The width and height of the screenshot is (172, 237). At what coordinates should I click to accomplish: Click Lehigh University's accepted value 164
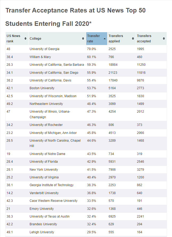[x=140, y=232]
